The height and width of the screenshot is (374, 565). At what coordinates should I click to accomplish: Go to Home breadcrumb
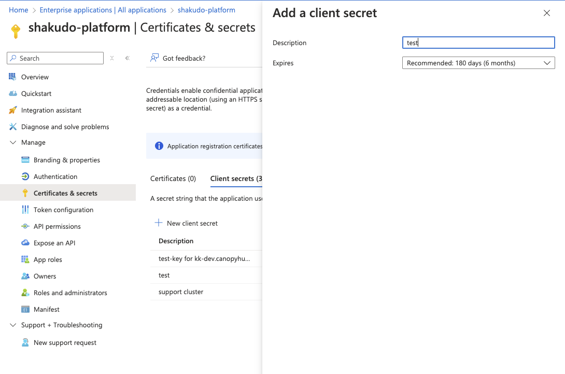click(x=18, y=10)
